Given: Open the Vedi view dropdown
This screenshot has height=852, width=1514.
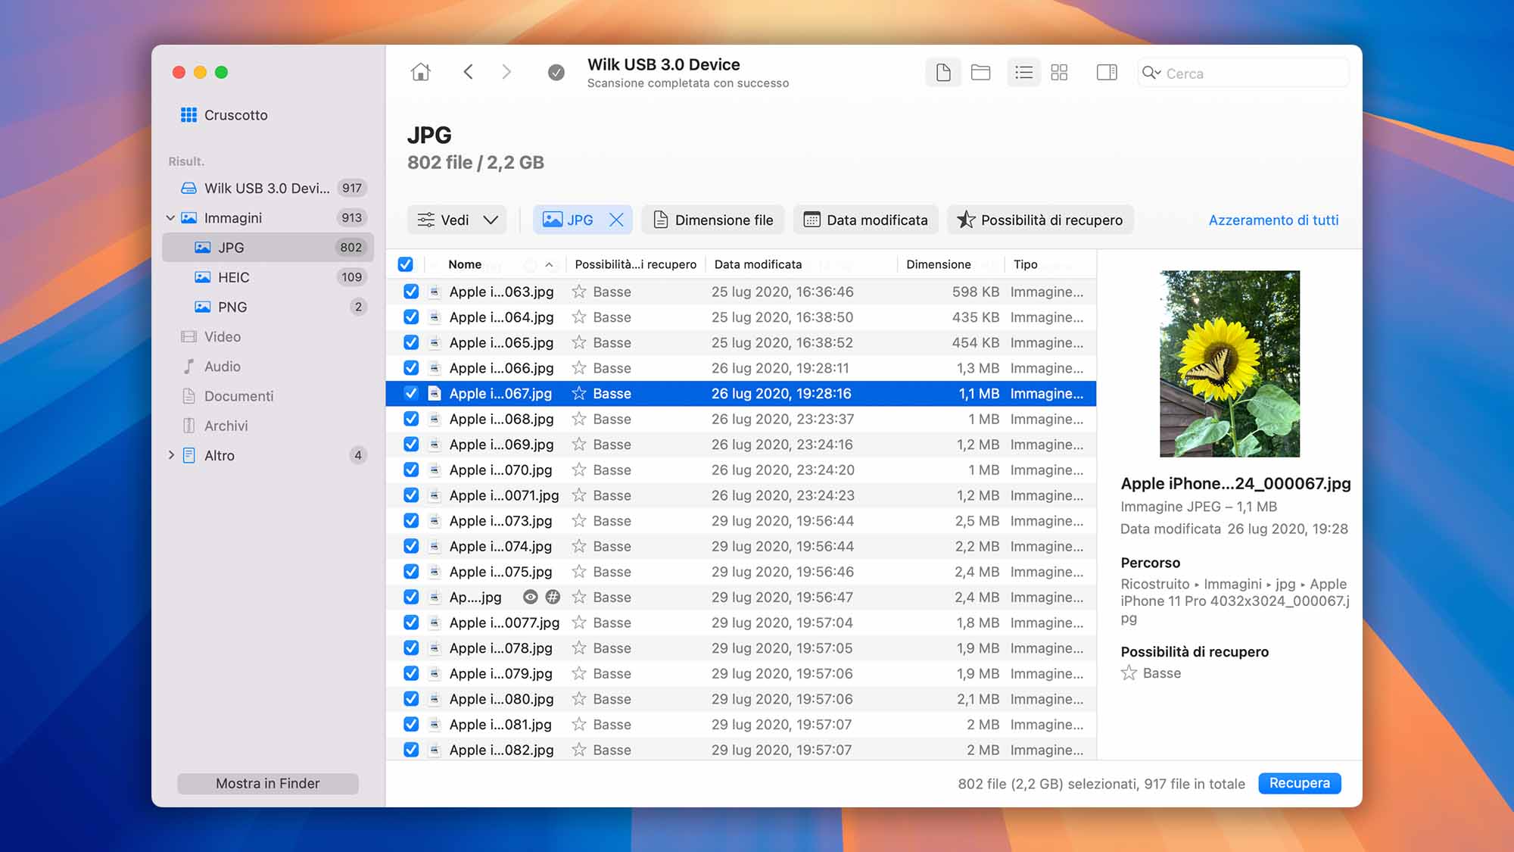Looking at the screenshot, I should point(457,220).
